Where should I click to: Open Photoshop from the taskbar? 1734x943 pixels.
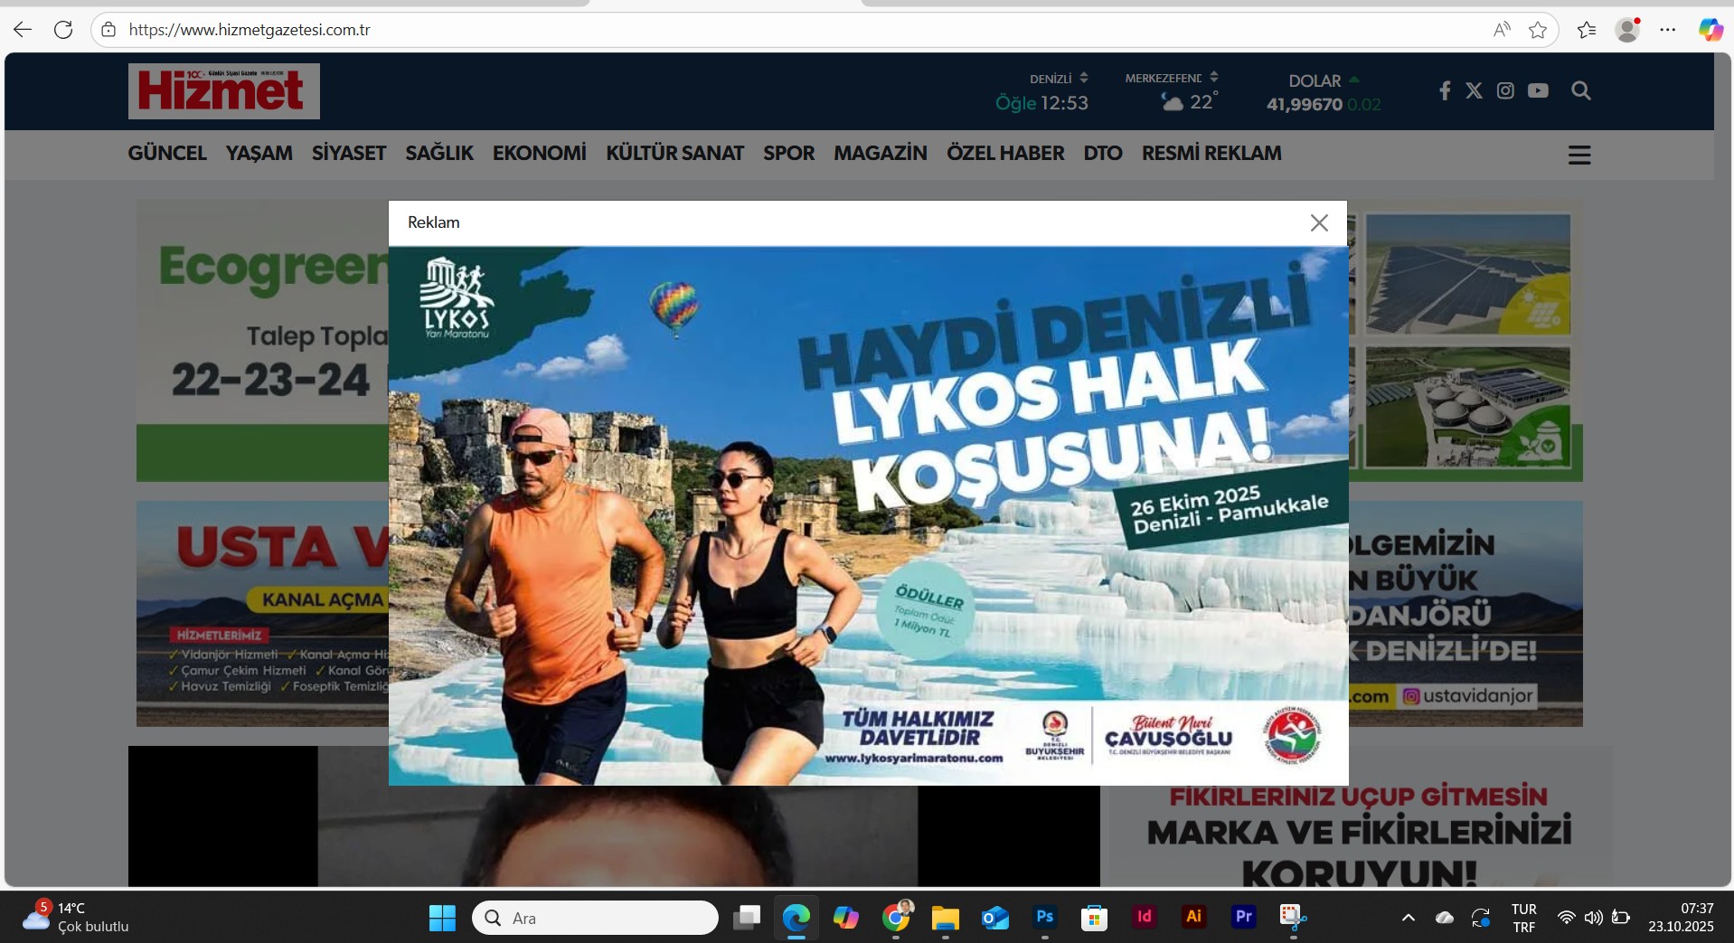(x=1044, y=918)
